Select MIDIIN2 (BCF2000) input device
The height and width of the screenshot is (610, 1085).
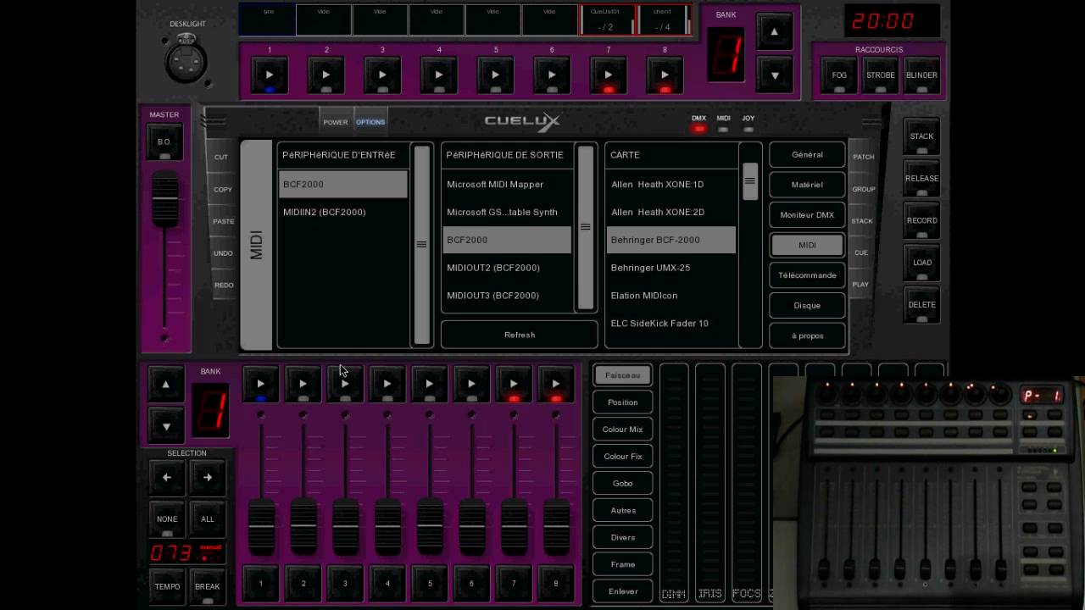(343, 212)
